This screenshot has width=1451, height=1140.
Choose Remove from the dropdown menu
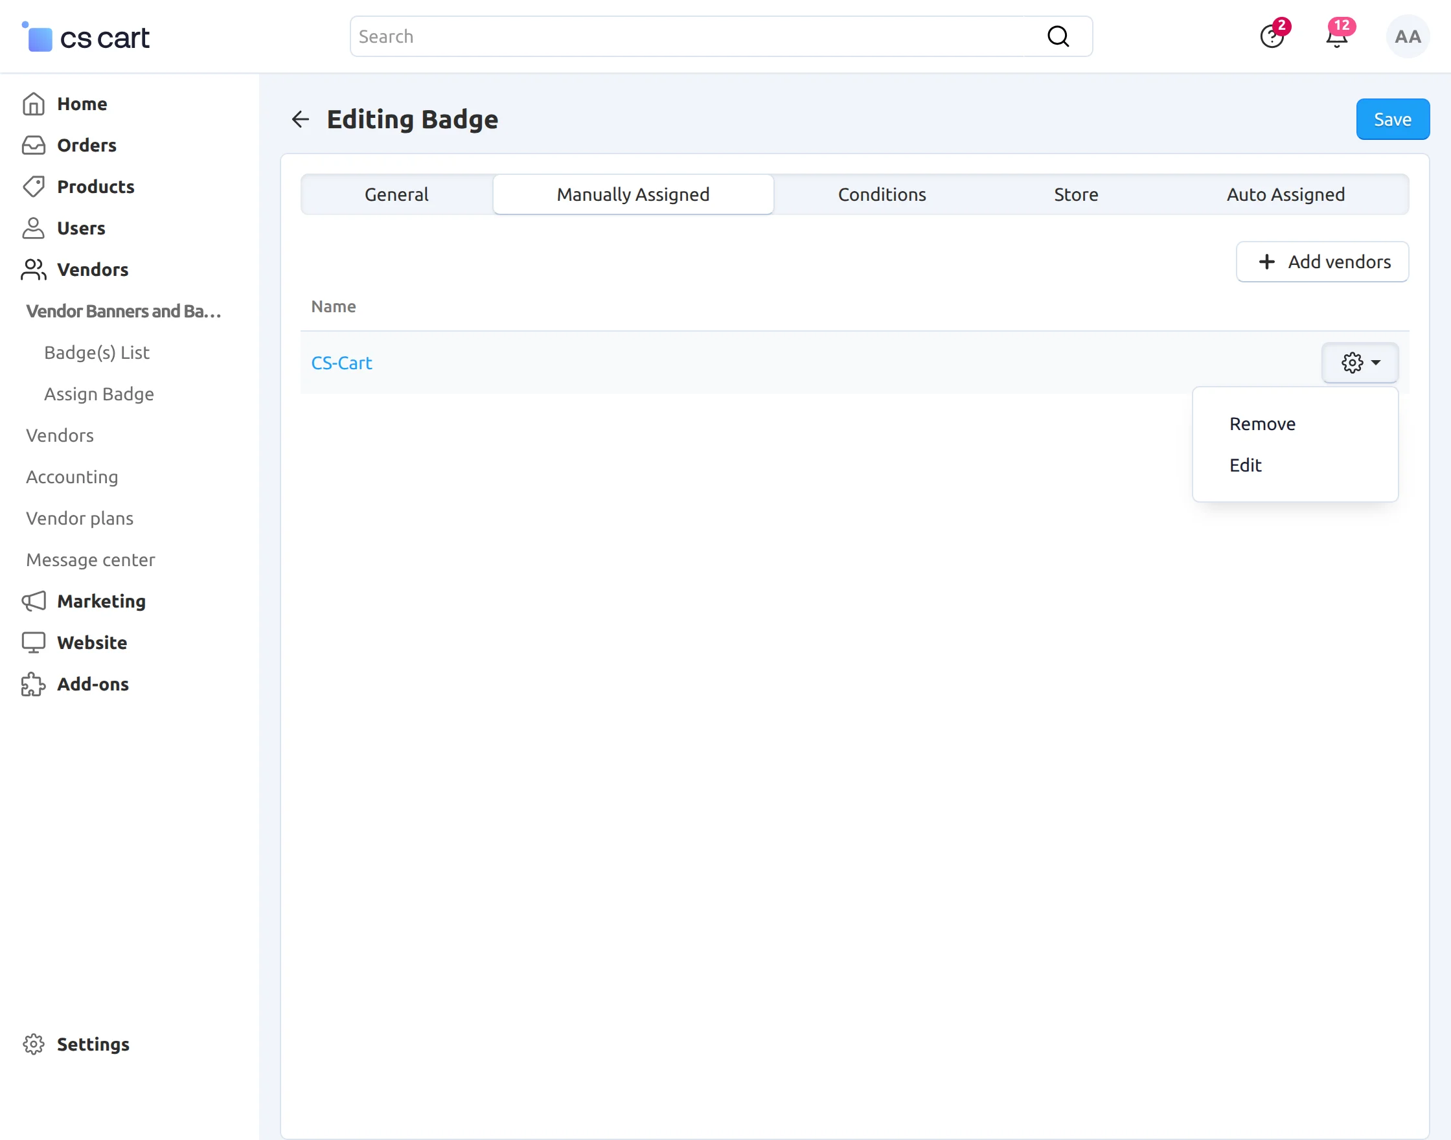[x=1261, y=424]
